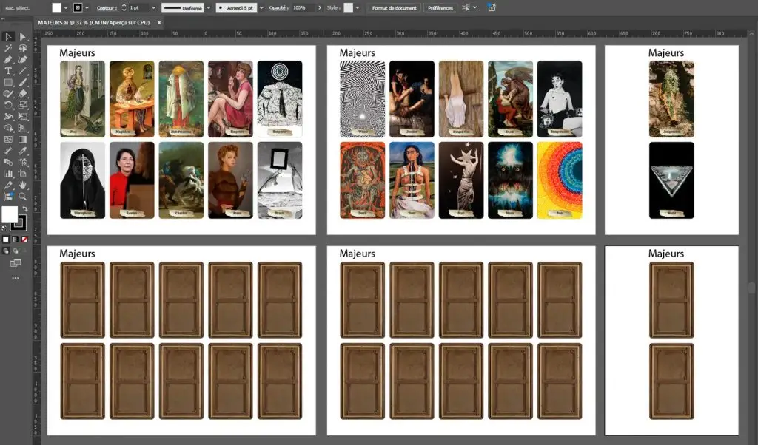
Task: Pick the Rectangle shape tool
Action: tap(8, 82)
